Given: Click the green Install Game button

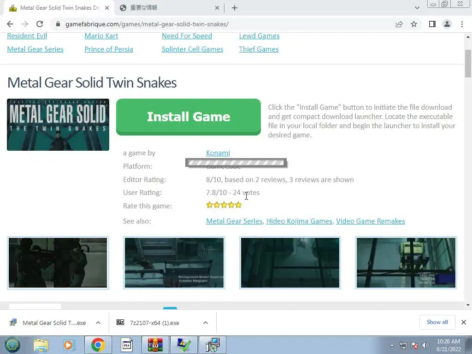Looking at the screenshot, I should point(189,117).
